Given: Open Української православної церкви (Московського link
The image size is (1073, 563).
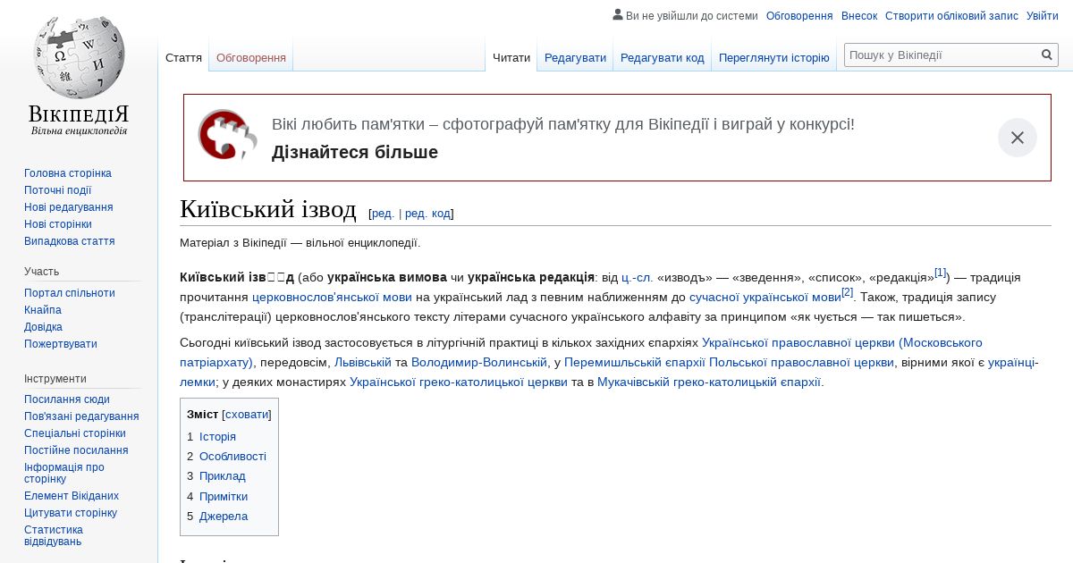Looking at the screenshot, I should point(842,342).
